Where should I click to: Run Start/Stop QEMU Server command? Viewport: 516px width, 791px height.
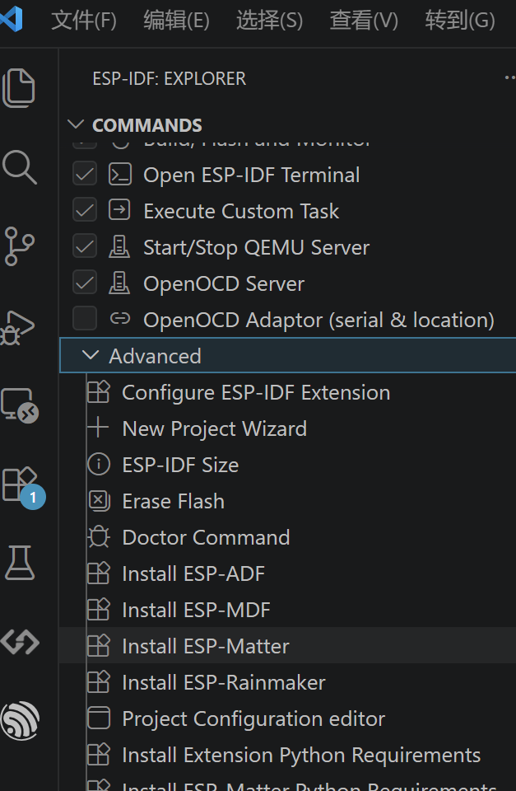click(257, 248)
